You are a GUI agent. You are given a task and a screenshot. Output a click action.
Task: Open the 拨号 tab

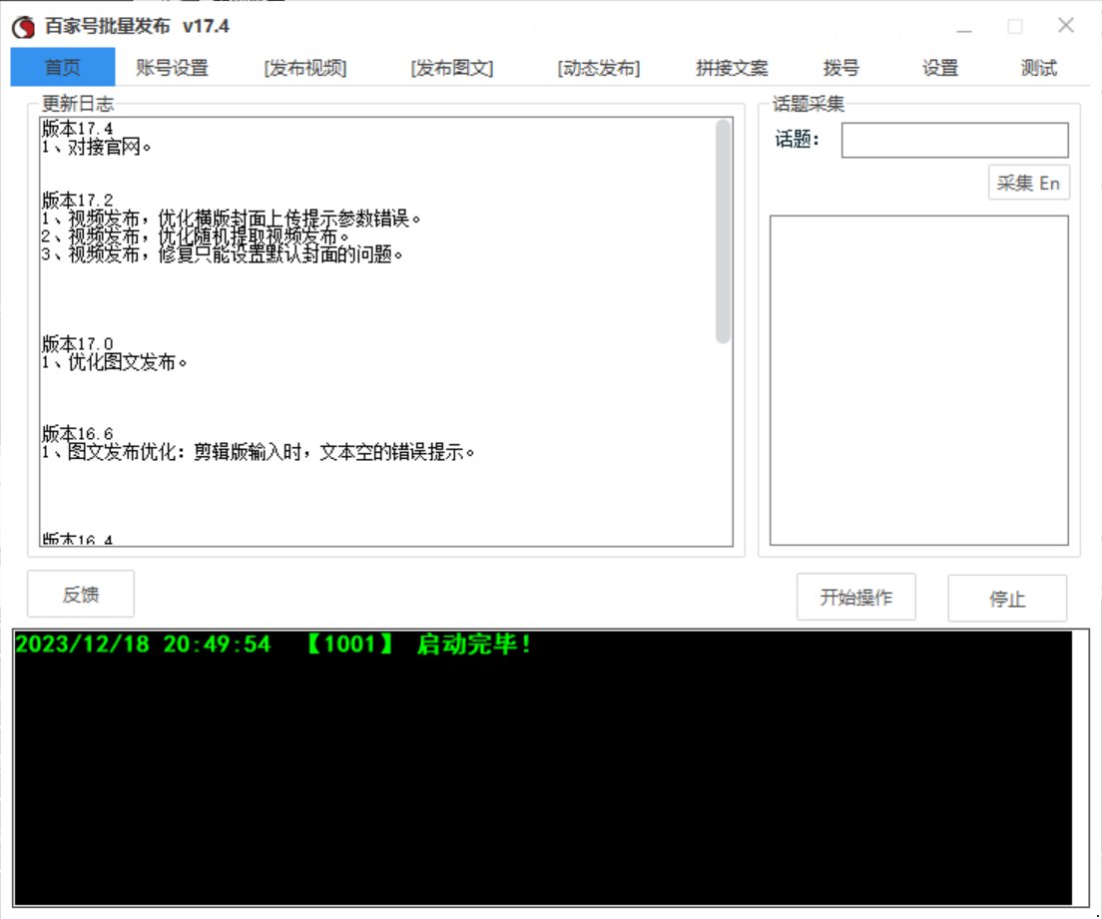click(x=841, y=68)
